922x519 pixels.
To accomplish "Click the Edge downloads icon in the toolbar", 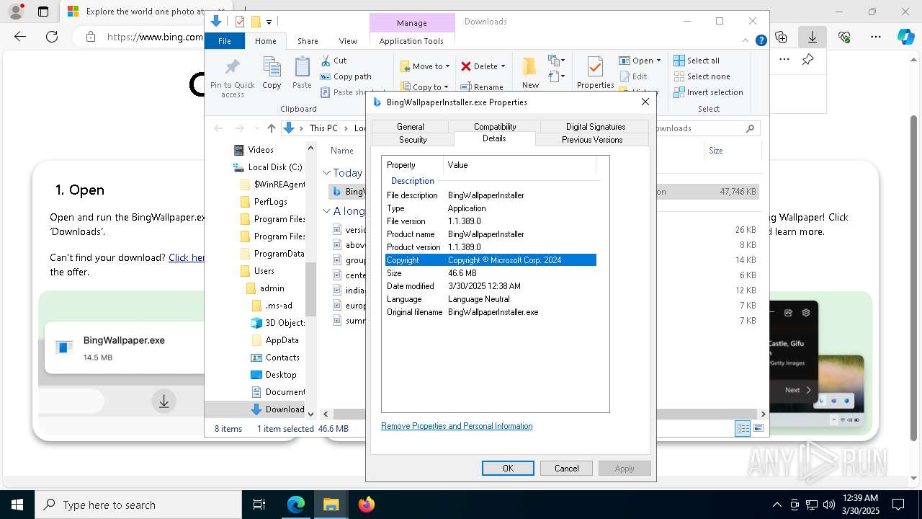I will point(812,37).
